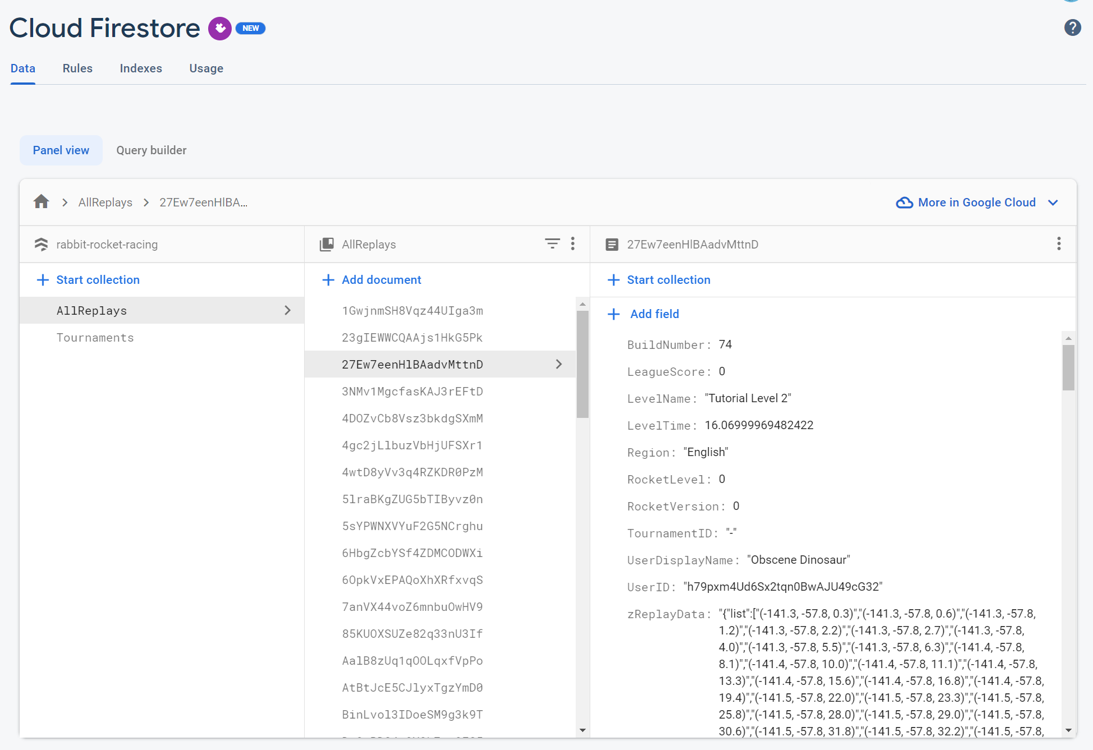Viewport: 1093px width, 750px height.
Task: Click the AllReplays collection icon in header
Action: pos(327,245)
